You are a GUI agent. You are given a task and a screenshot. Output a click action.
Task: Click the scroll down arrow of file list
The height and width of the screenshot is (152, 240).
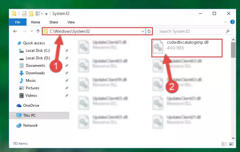point(233,138)
